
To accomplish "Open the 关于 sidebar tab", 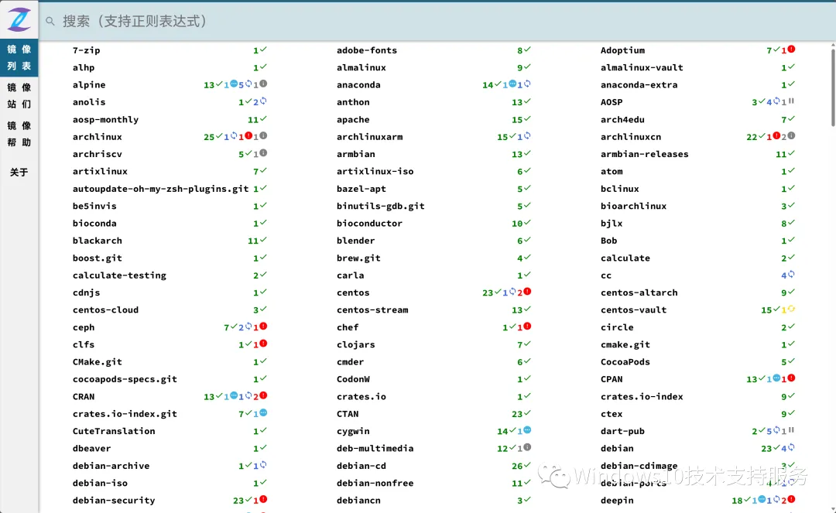I will (19, 172).
